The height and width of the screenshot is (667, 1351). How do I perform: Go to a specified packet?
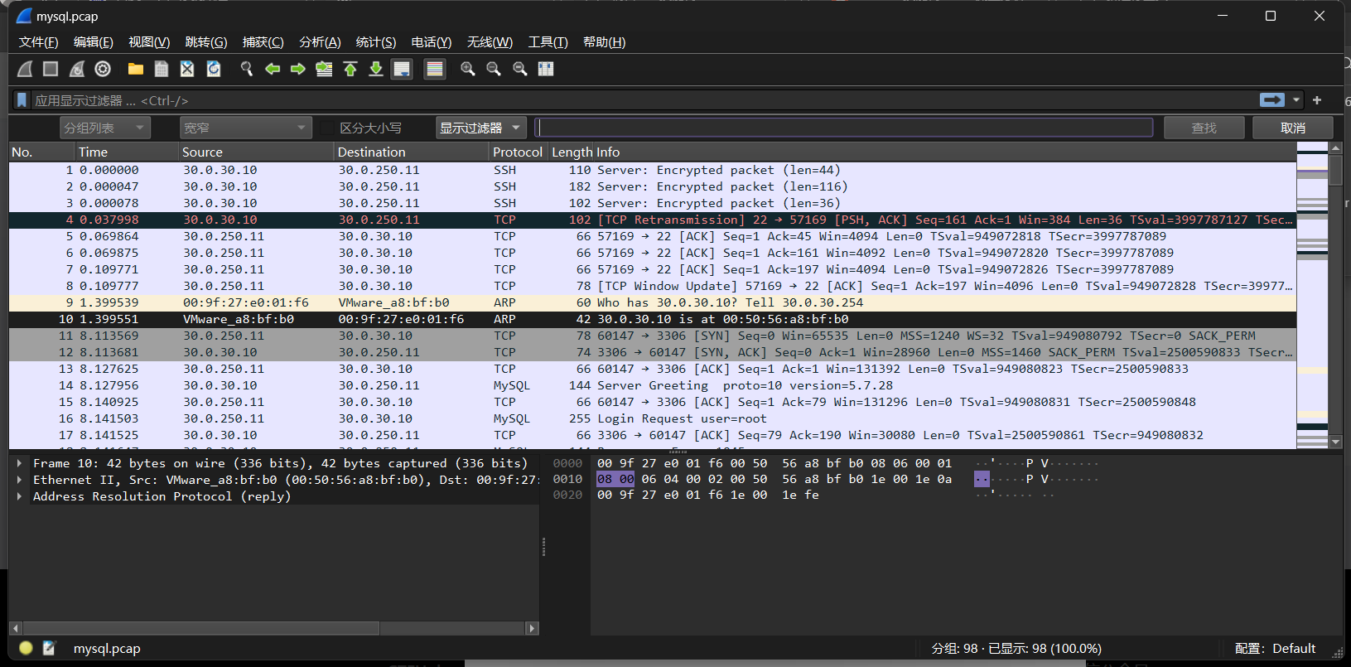coord(324,69)
